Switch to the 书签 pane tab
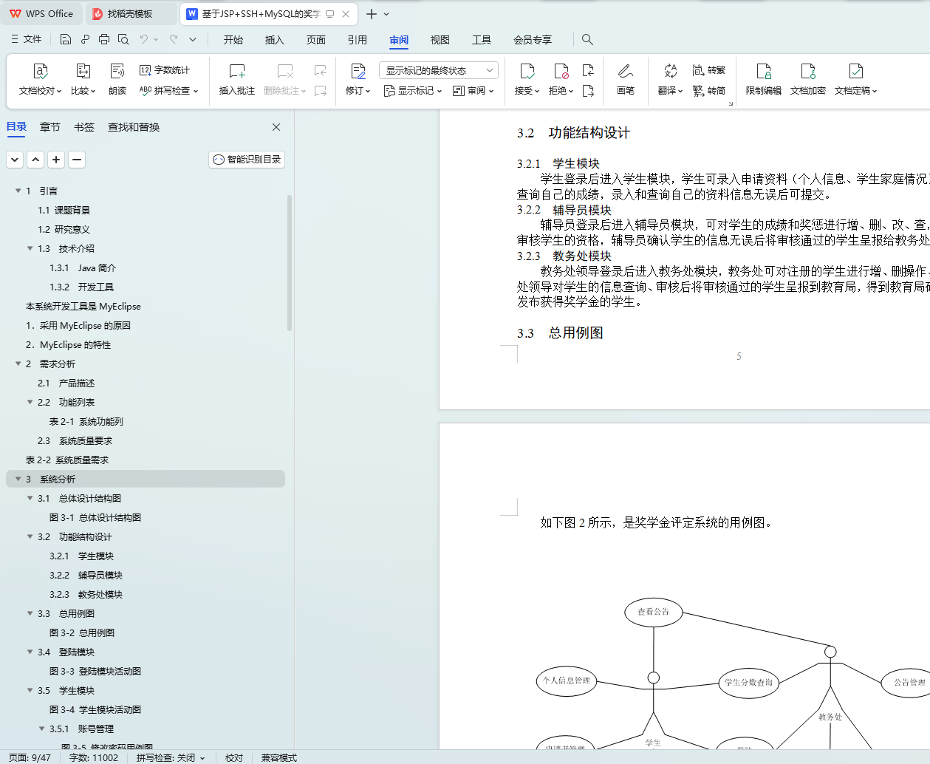The height and width of the screenshot is (764, 930). [x=84, y=127]
